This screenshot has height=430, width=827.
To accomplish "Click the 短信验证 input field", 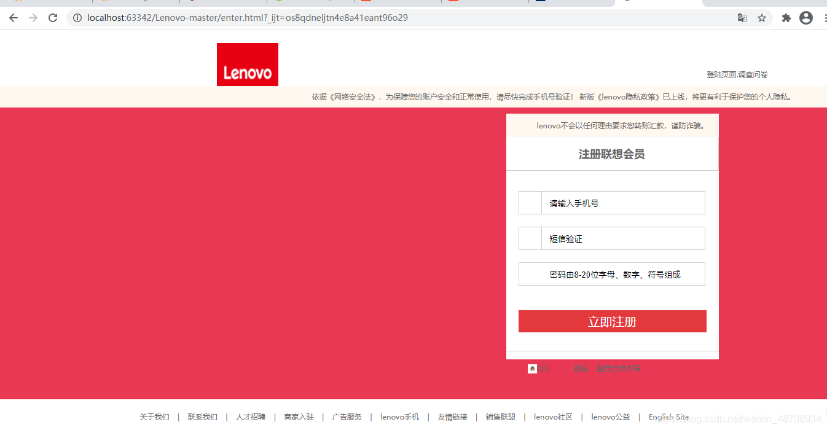I will click(623, 238).
